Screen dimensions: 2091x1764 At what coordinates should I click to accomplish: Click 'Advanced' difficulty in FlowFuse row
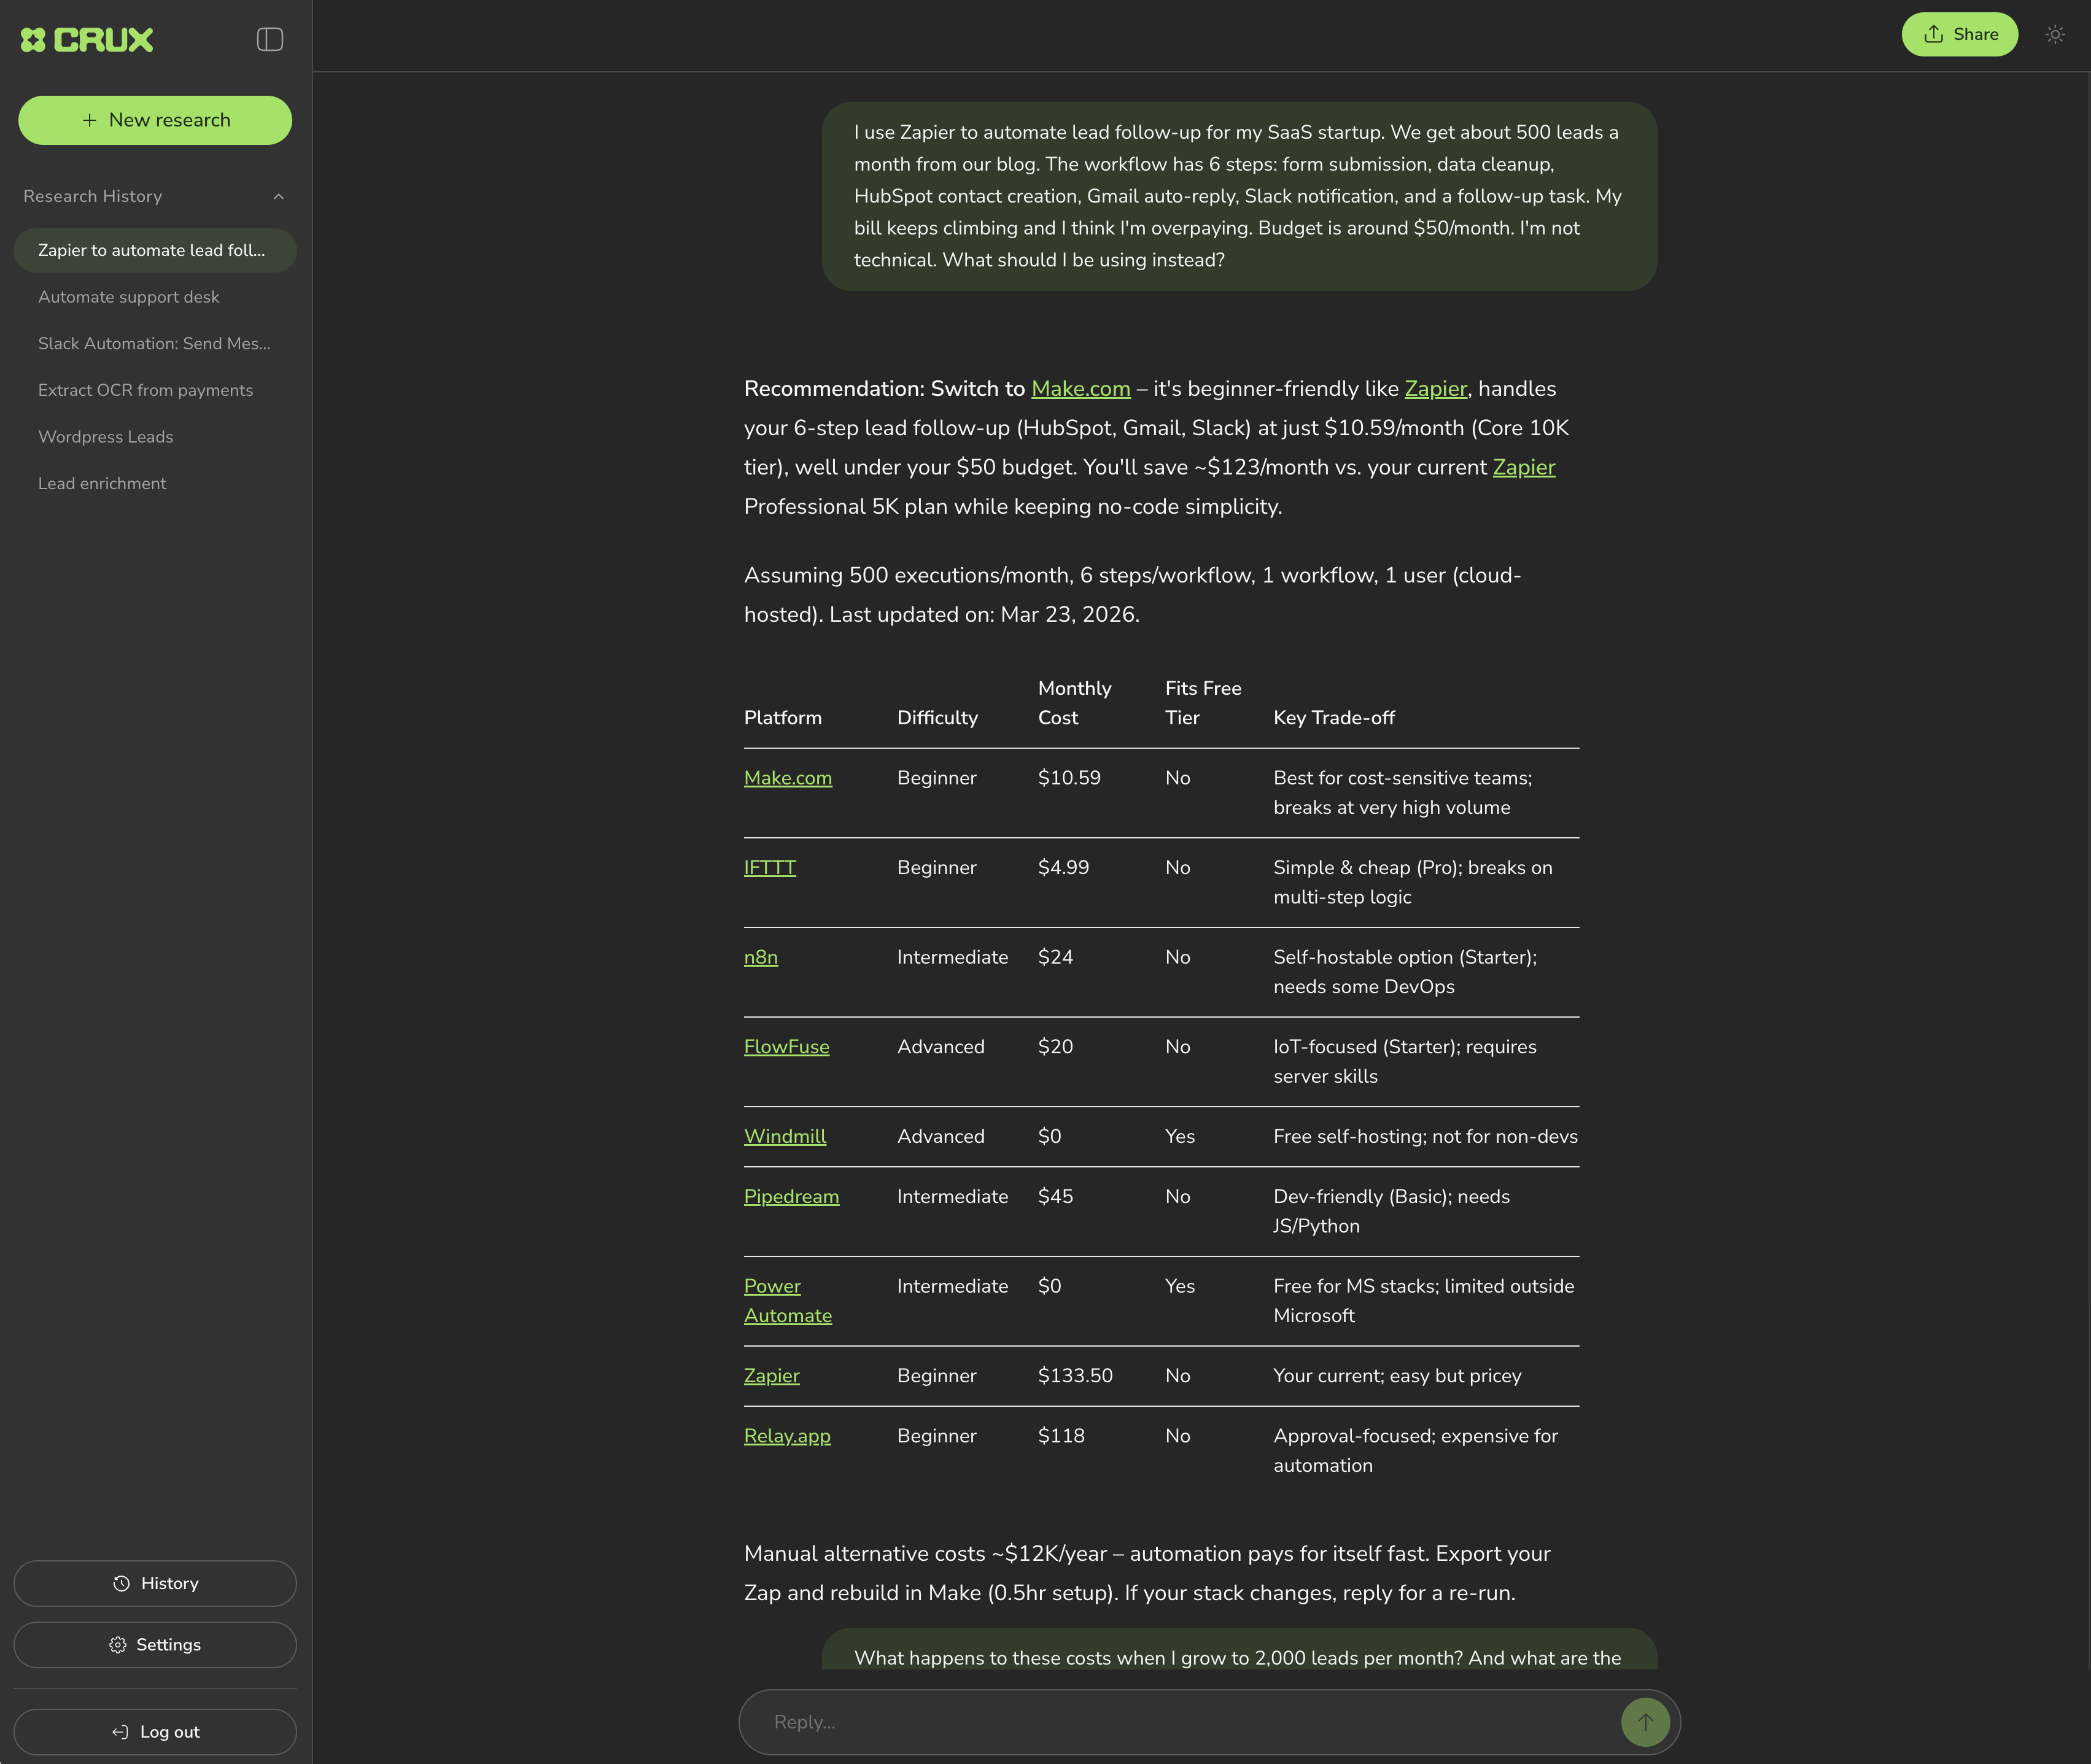940,1047
